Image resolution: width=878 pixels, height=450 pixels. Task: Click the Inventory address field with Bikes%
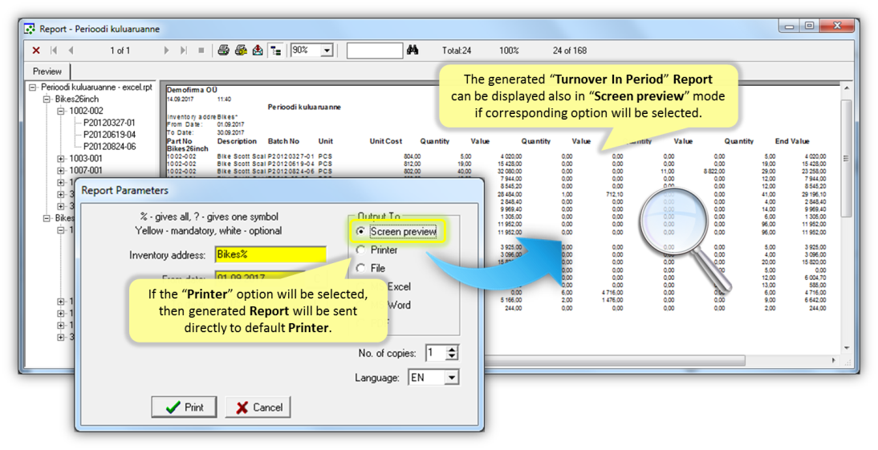point(270,254)
